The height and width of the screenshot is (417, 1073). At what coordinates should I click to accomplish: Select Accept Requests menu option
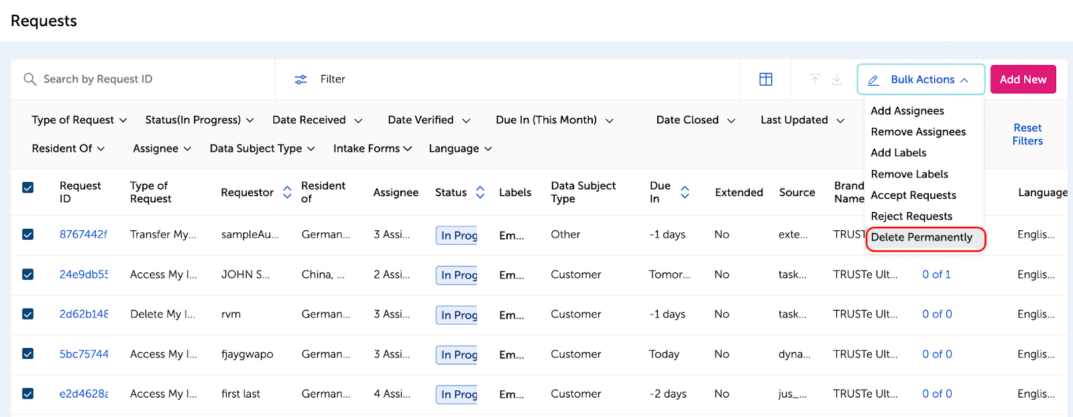pos(913,195)
